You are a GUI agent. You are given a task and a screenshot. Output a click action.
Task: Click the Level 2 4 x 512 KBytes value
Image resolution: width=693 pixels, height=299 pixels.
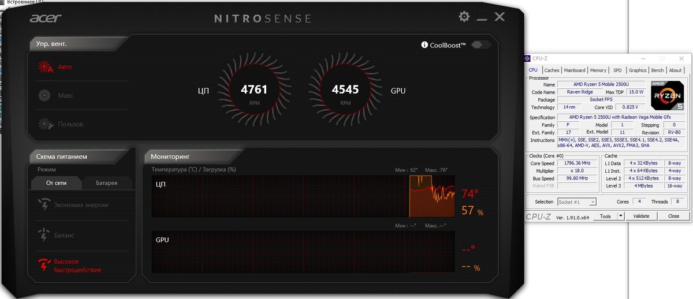(x=642, y=178)
